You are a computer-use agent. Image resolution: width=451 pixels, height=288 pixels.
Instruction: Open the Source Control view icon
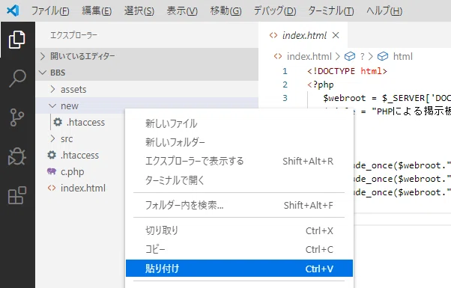click(17, 117)
